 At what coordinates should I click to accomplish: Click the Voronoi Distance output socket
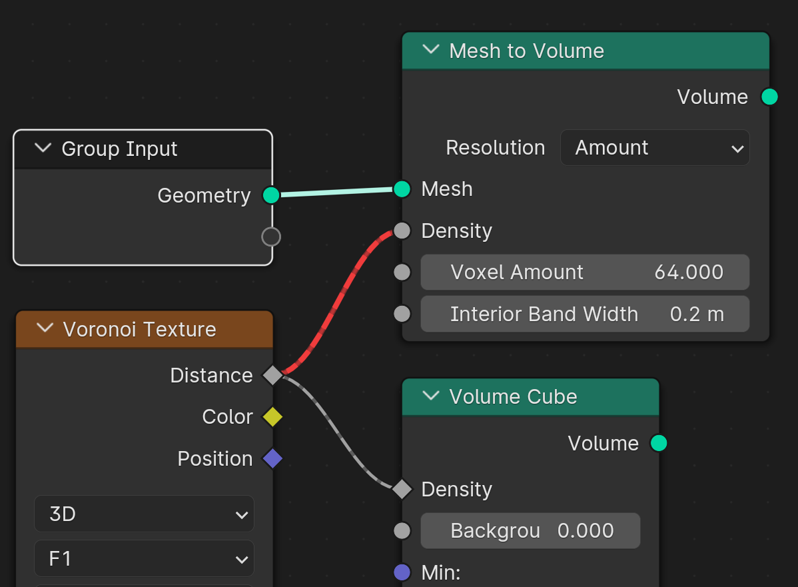tap(273, 375)
